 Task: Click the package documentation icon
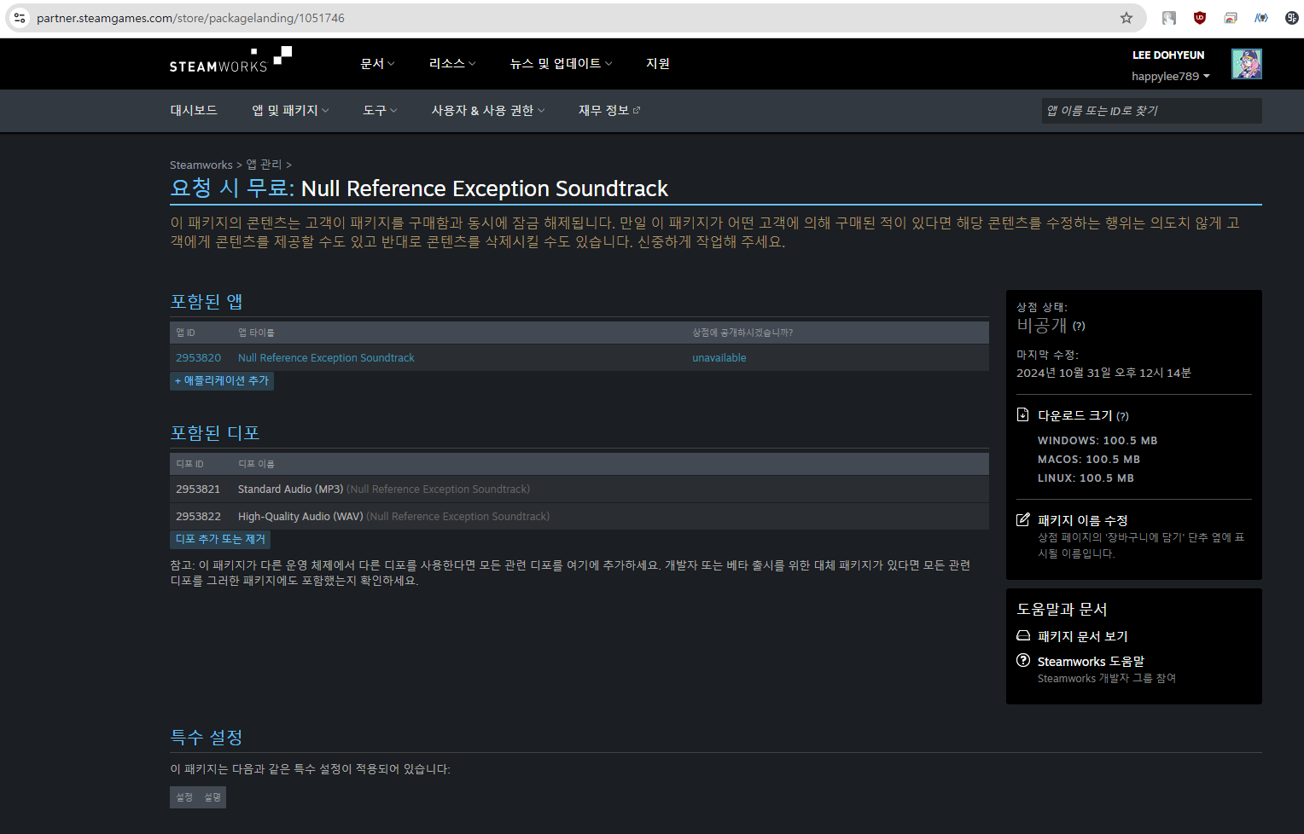pos(1023,635)
